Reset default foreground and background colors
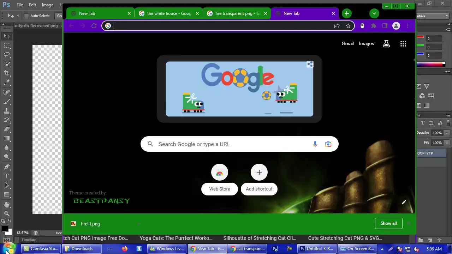This screenshot has width=452, height=254. pos(4,221)
